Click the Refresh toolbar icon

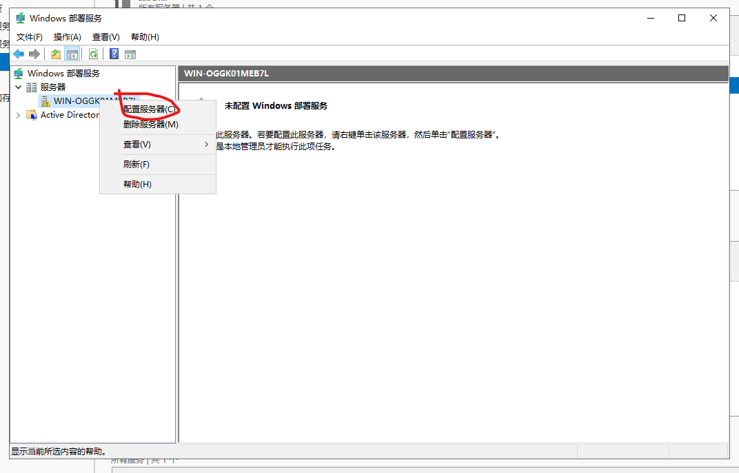(x=93, y=54)
